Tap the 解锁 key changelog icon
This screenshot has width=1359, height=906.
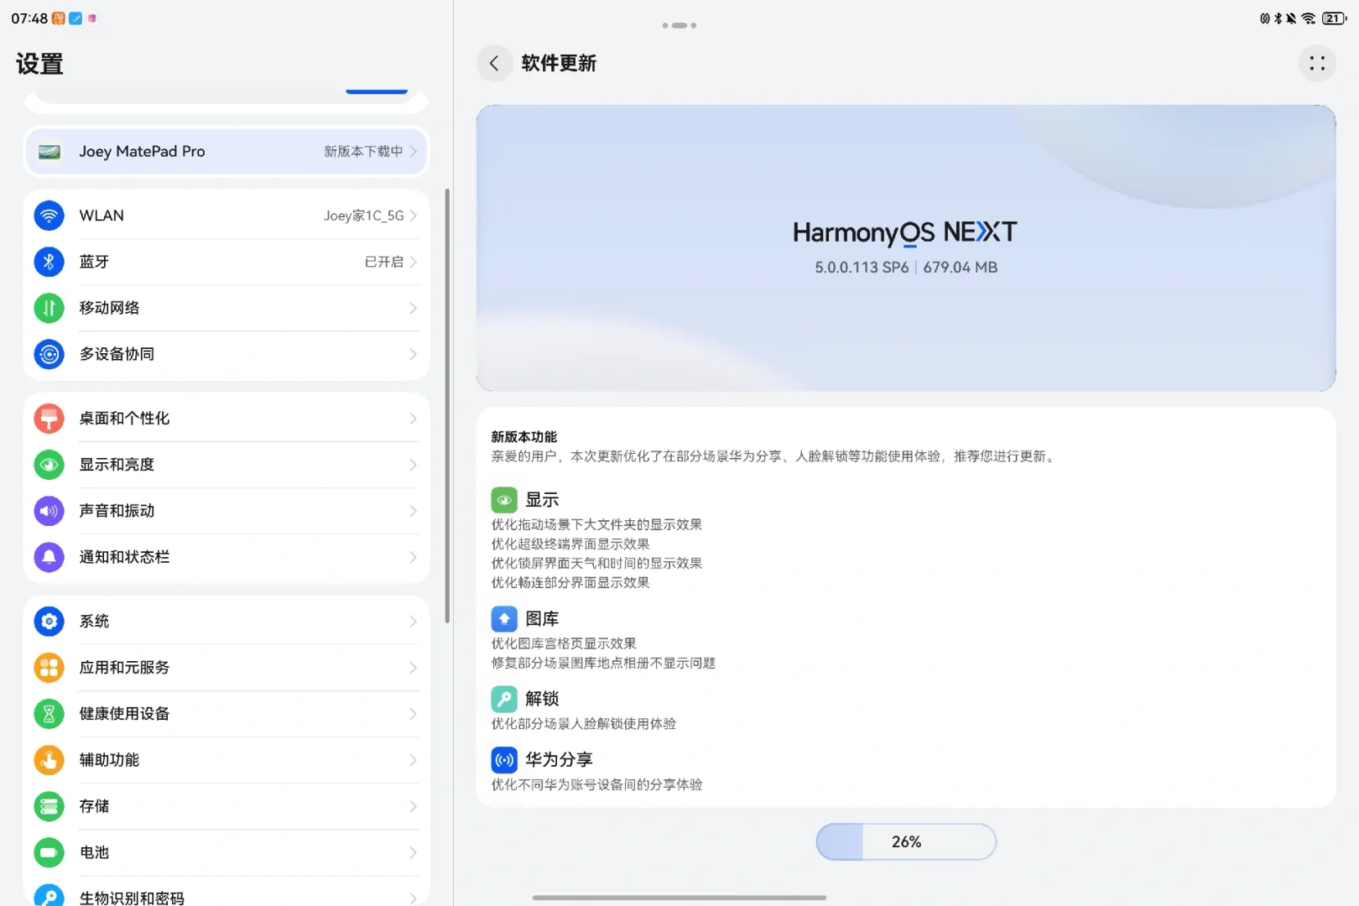pyautogui.click(x=504, y=699)
